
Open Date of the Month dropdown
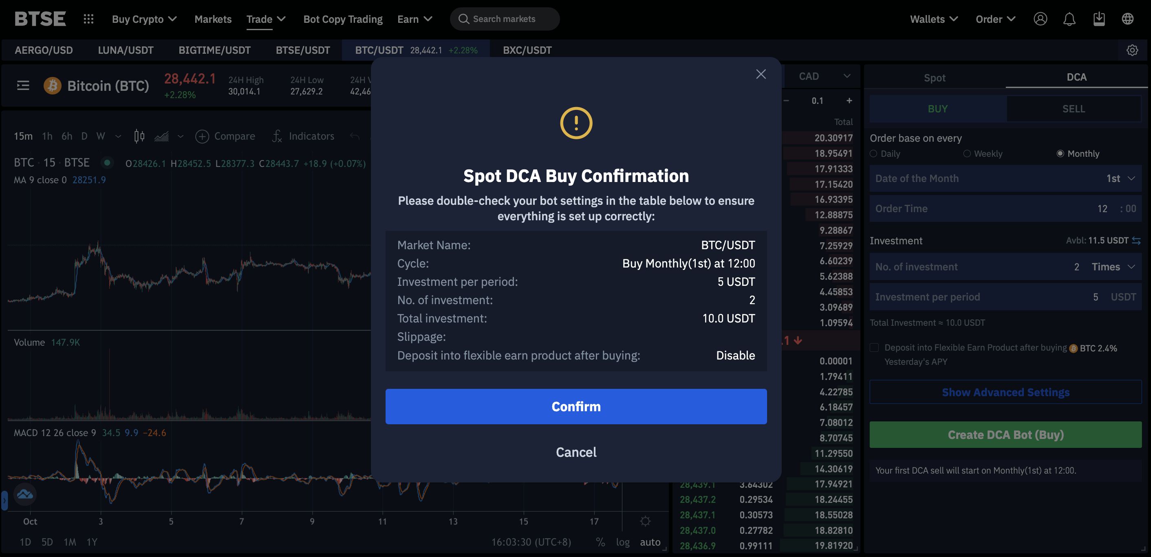[x=1005, y=178]
